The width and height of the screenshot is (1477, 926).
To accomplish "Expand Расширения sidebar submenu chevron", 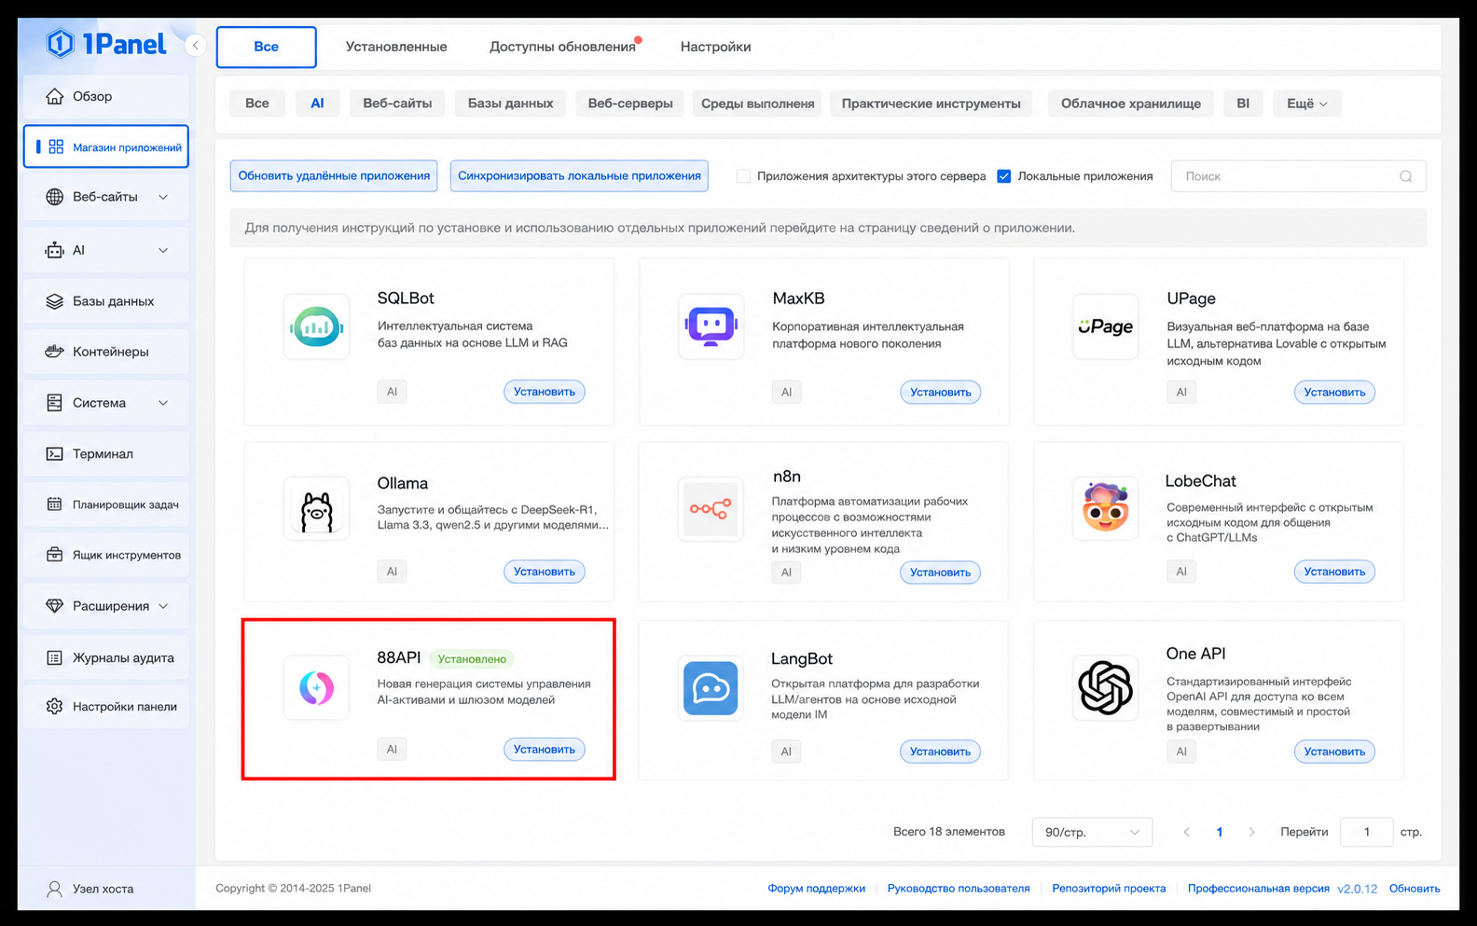I will click(163, 606).
